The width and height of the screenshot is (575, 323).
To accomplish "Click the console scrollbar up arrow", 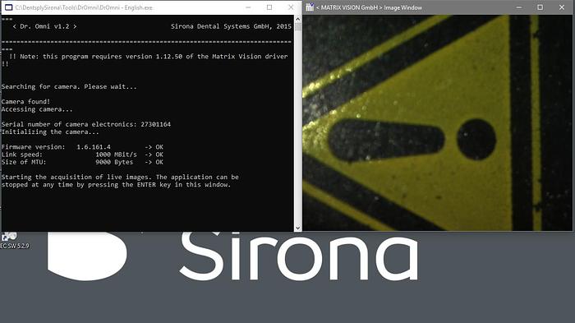I will click(x=297, y=19).
